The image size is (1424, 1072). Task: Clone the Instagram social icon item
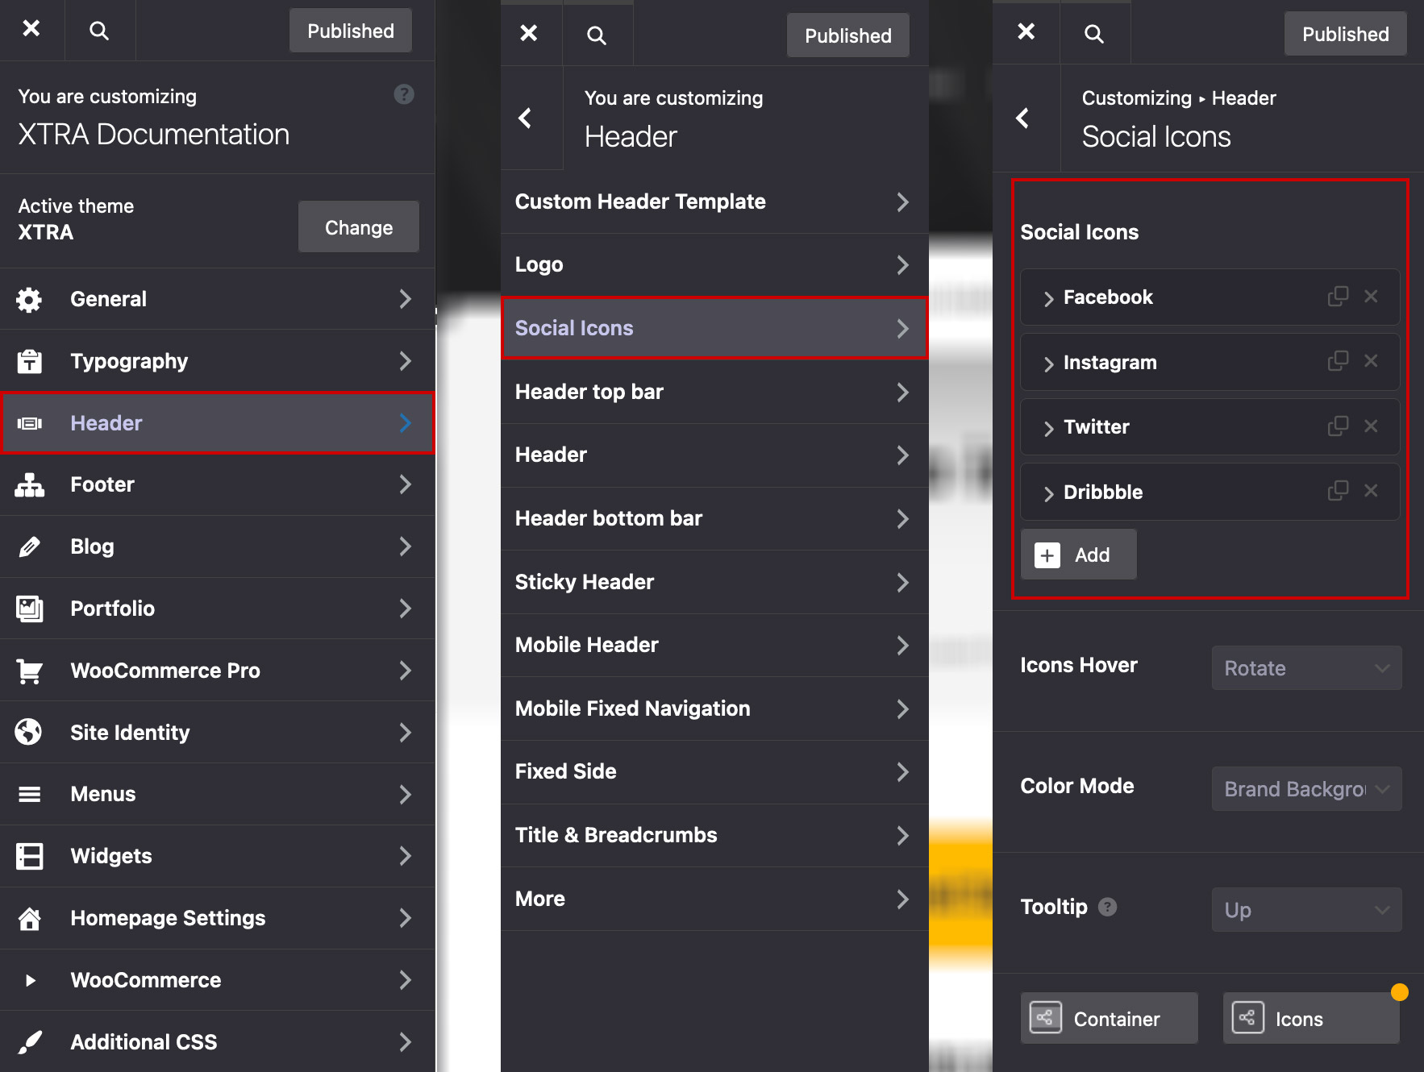[x=1338, y=361]
